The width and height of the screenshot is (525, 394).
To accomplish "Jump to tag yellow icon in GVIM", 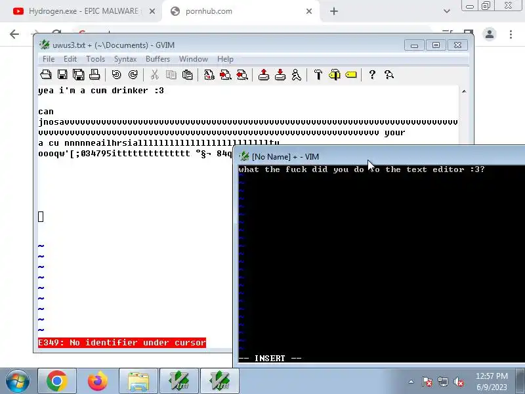I will [x=351, y=74].
